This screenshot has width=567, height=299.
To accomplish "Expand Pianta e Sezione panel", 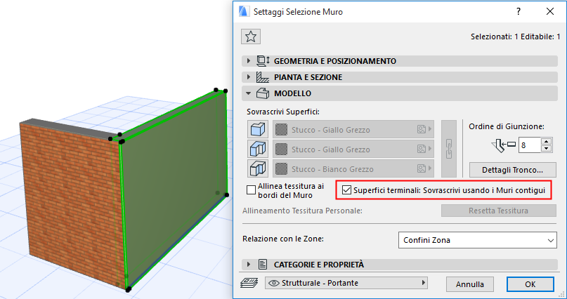I will pos(248,77).
